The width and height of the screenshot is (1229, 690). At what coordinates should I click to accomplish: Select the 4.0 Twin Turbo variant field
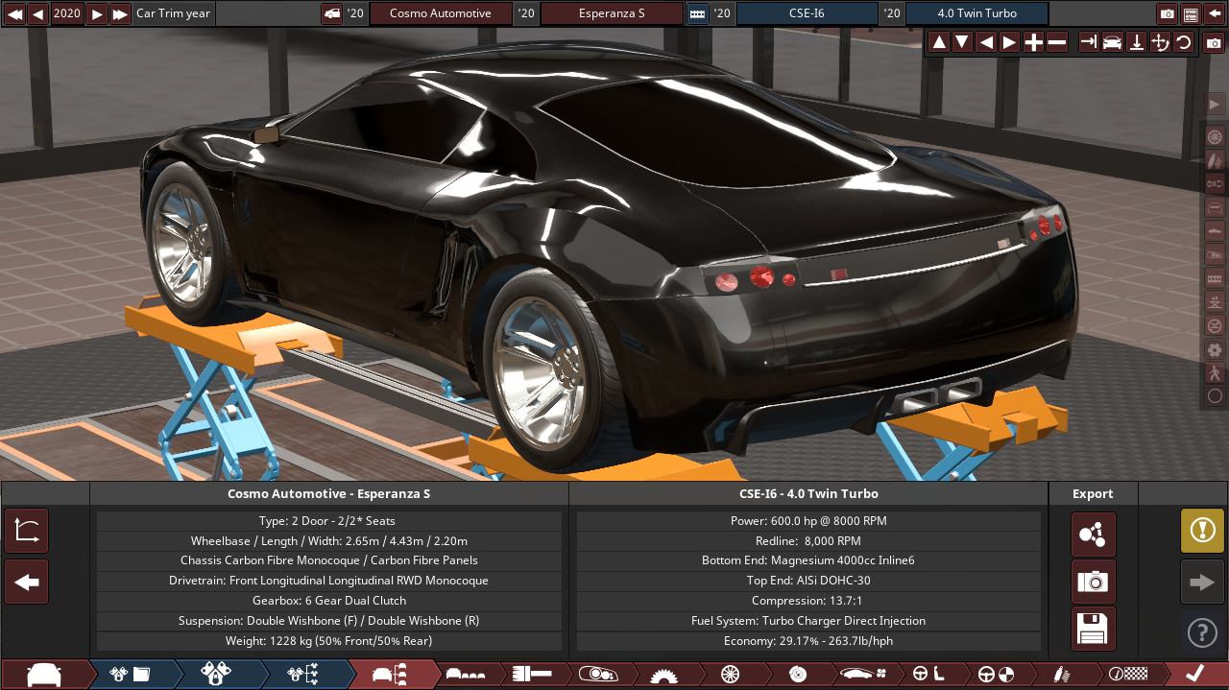(x=976, y=13)
